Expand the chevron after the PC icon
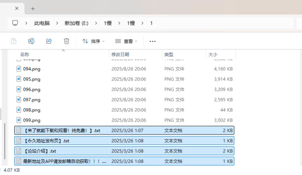The image size is (302, 175). 26,23
